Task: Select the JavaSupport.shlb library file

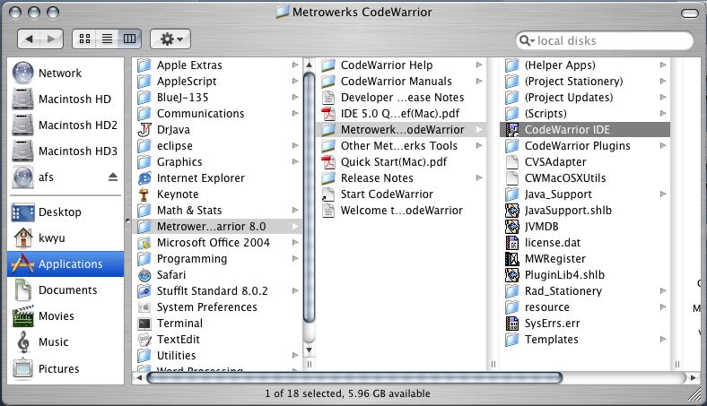Action: tap(585, 211)
